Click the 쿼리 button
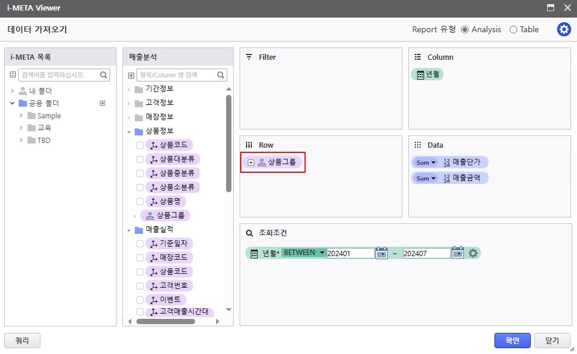Viewport: 577px width, 354px height. click(x=22, y=341)
